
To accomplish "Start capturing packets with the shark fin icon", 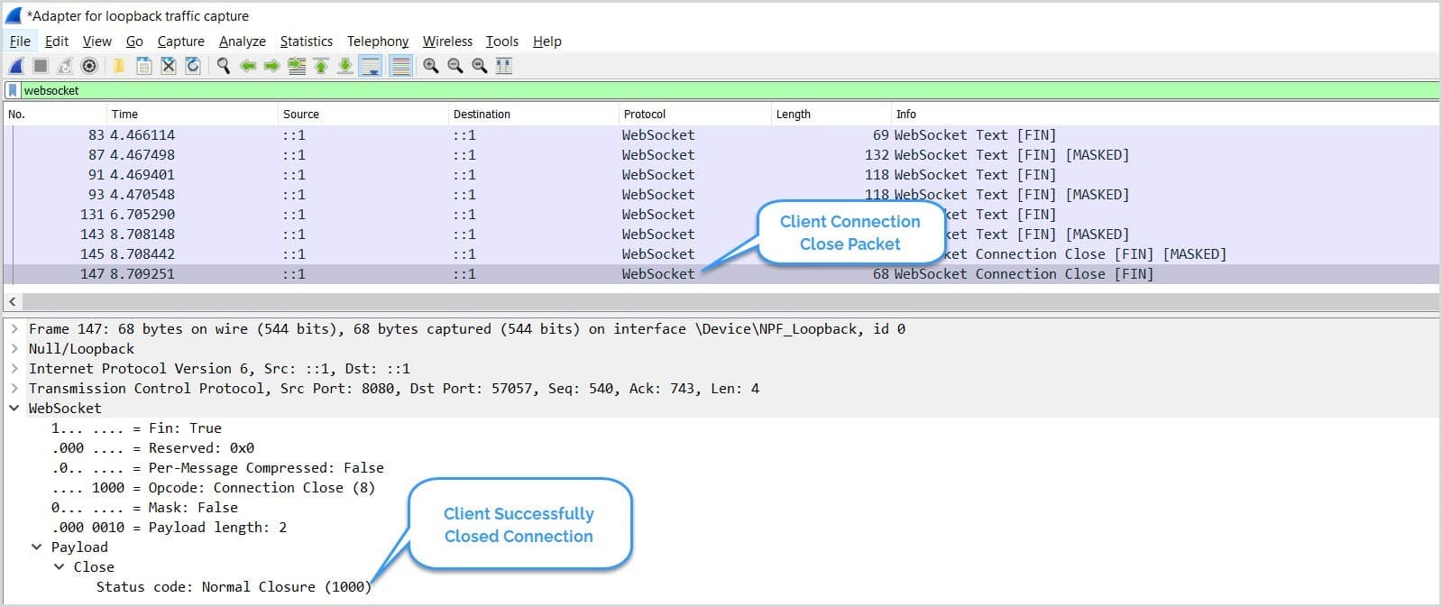I will (x=16, y=66).
